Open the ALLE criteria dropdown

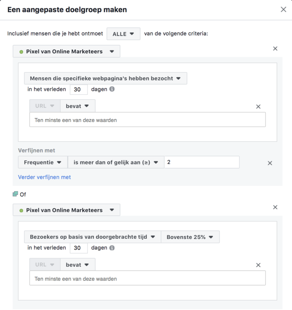point(123,34)
